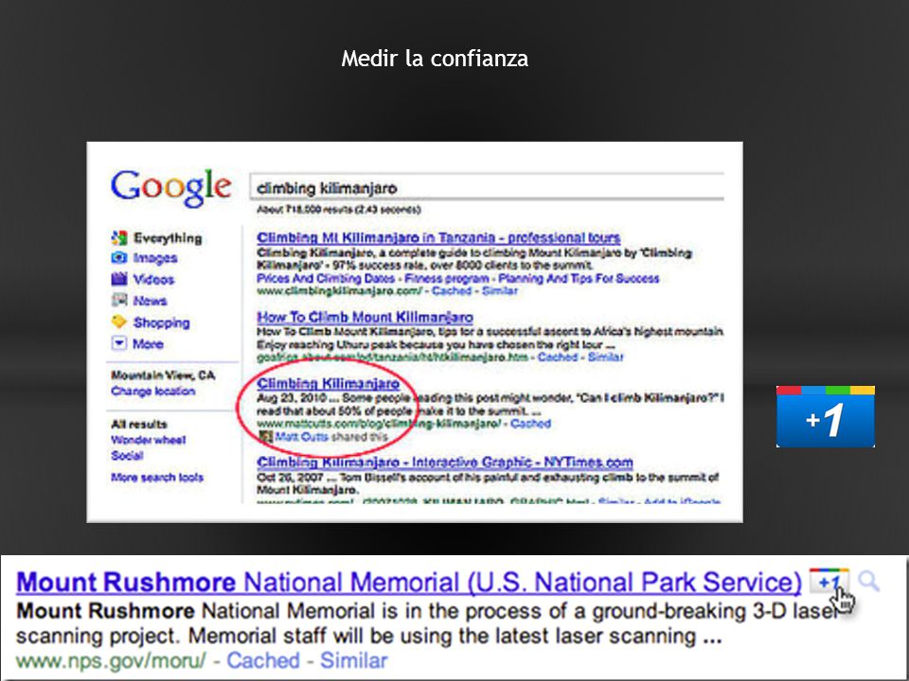Open How To Climb Mount Kilimanjaro result
This screenshot has width=909, height=681.
(x=365, y=318)
